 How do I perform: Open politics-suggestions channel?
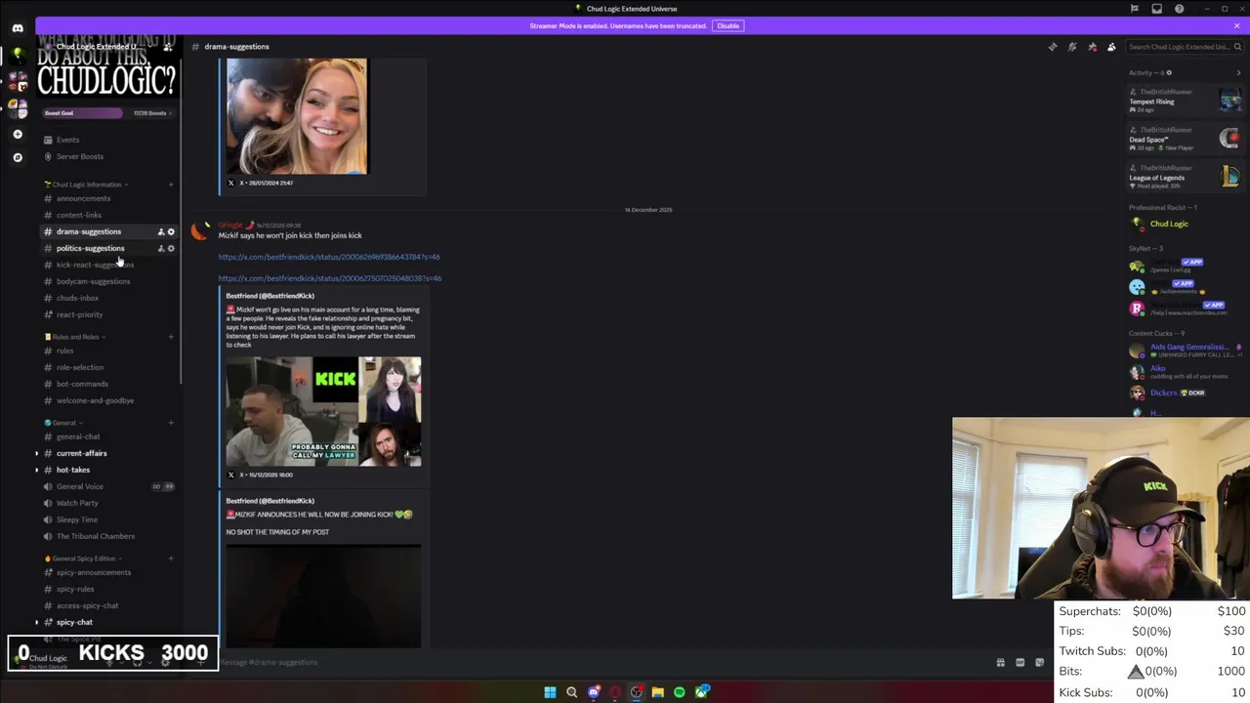(x=90, y=248)
